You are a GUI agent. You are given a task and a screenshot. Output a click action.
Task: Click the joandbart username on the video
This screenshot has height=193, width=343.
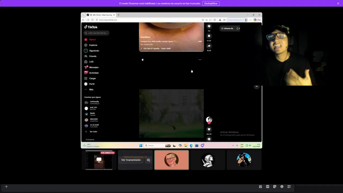(x=146, y=37)
